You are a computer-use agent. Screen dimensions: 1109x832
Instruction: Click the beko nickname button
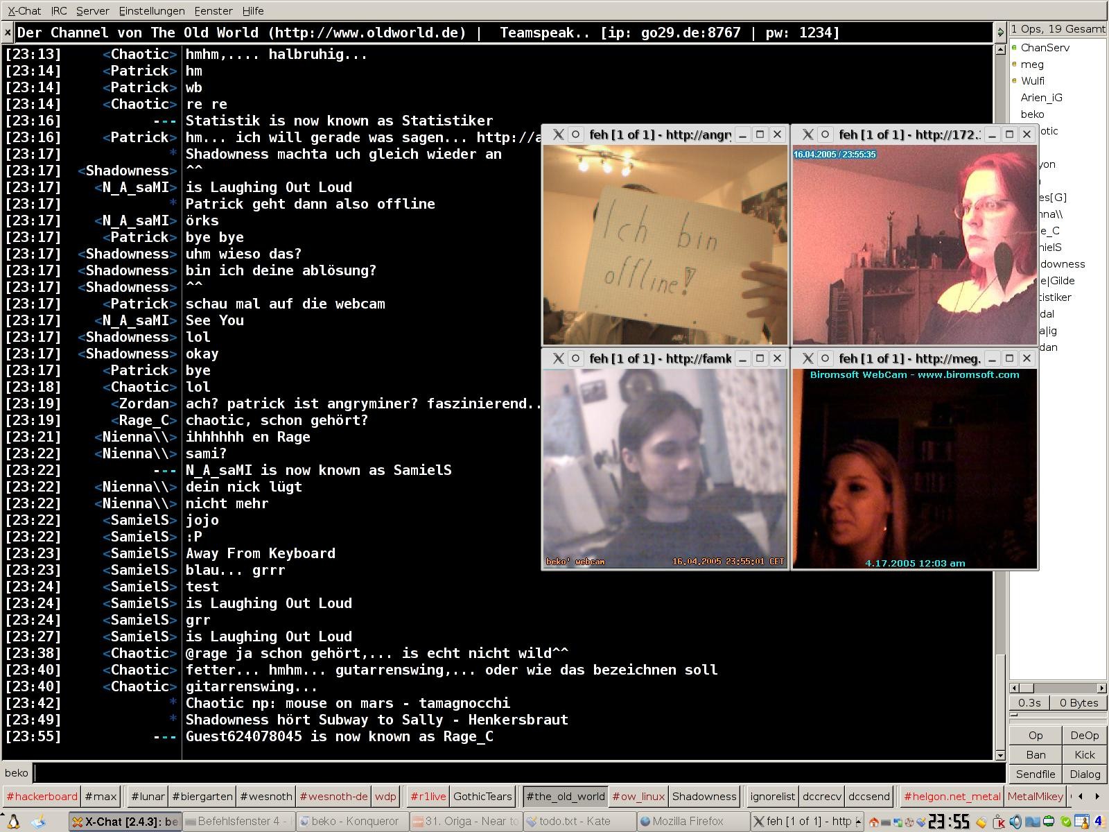click(x=17, y=772)
